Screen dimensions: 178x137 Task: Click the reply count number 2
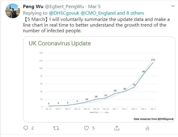coord(33,128)
